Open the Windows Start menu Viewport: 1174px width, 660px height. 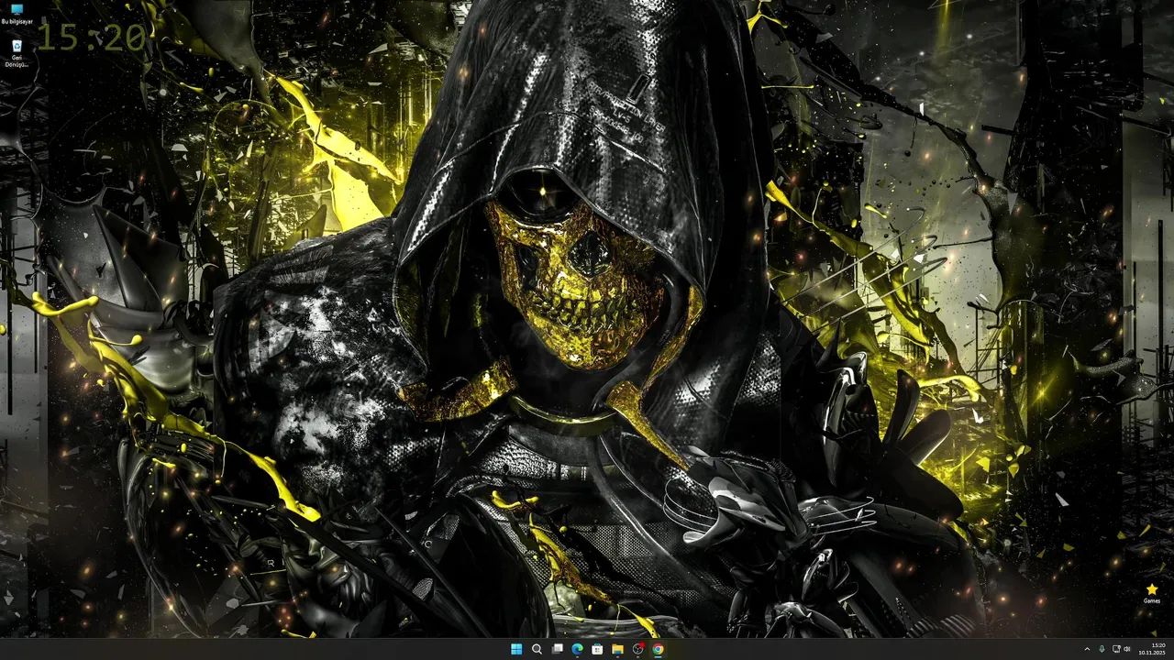coord(516,649)
